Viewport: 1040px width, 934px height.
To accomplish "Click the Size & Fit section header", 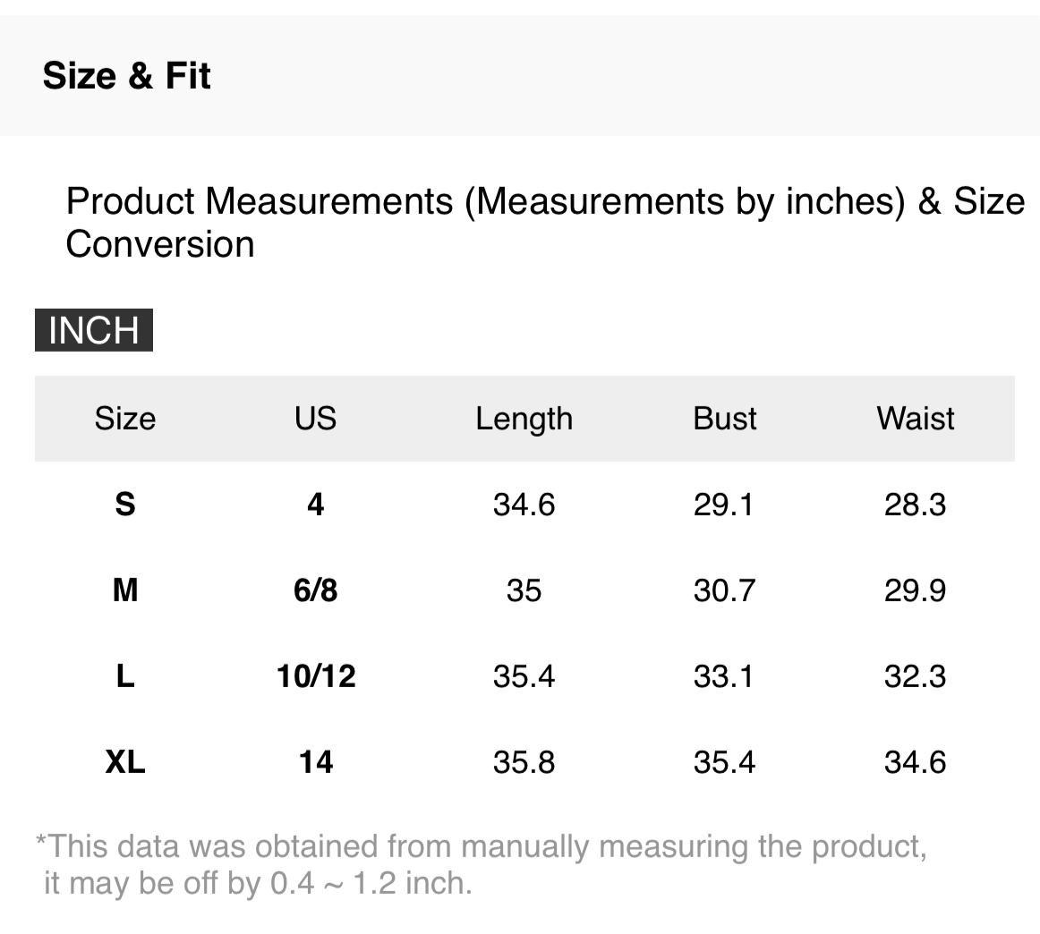I will tap(126, 76).
